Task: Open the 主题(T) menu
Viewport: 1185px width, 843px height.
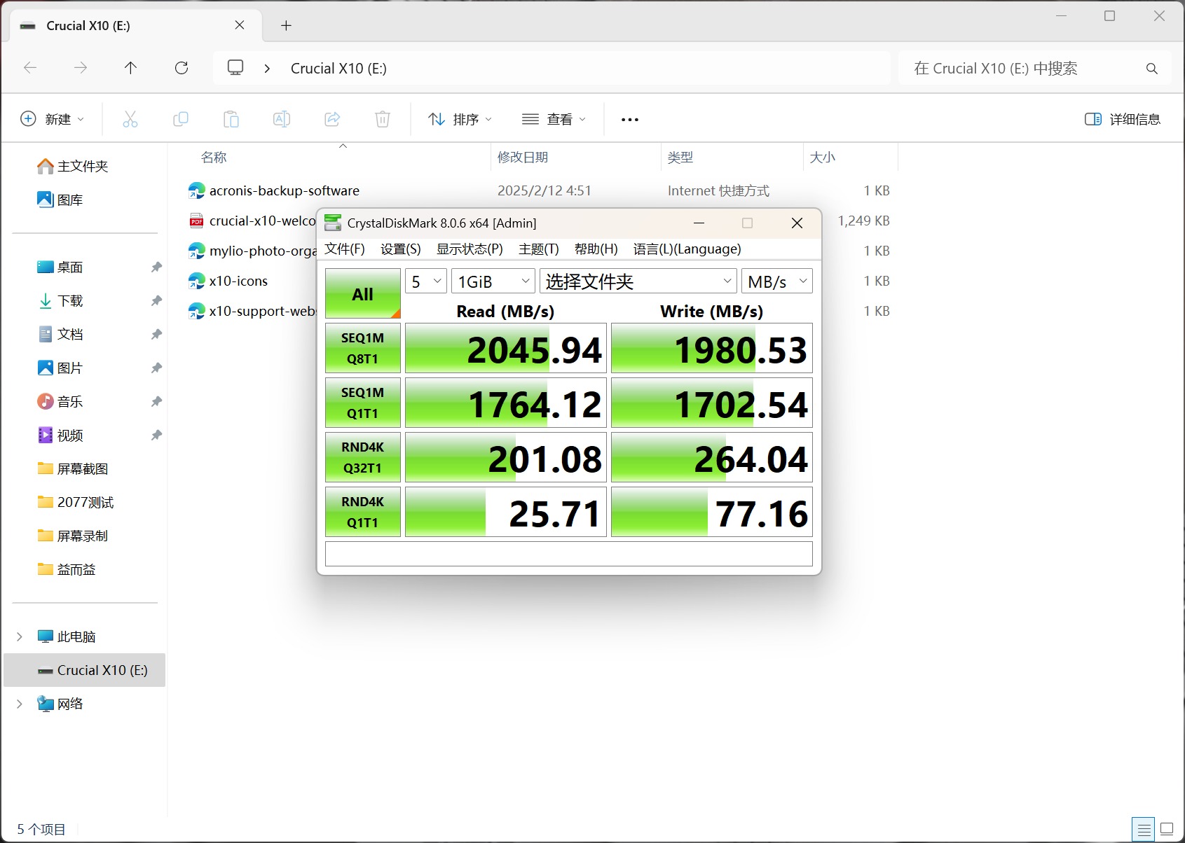Action: click(x=539, y=249)
